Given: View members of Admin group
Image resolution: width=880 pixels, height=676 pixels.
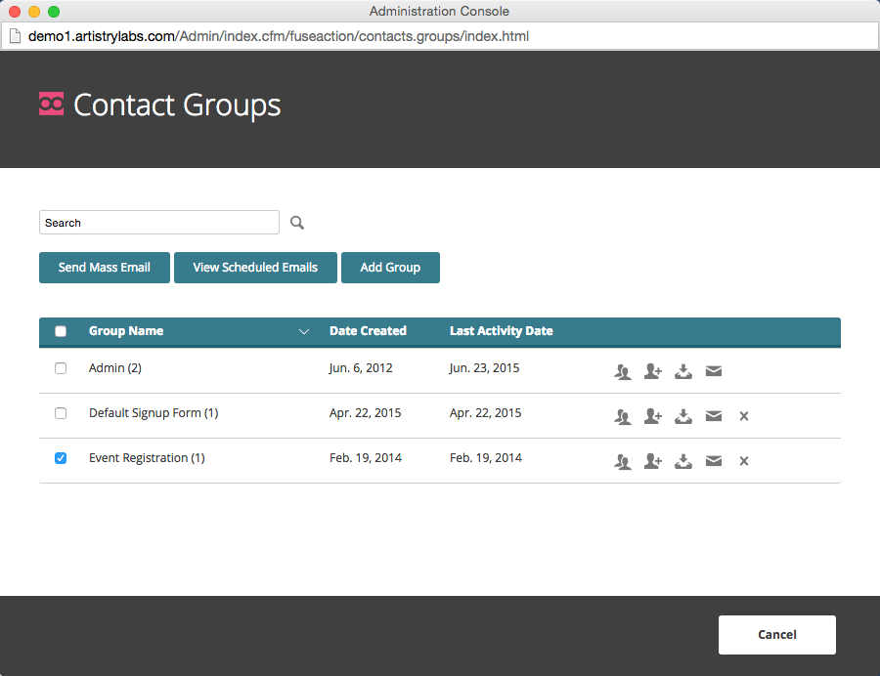Looking at the screenshot, I should (x=623, y=371).
